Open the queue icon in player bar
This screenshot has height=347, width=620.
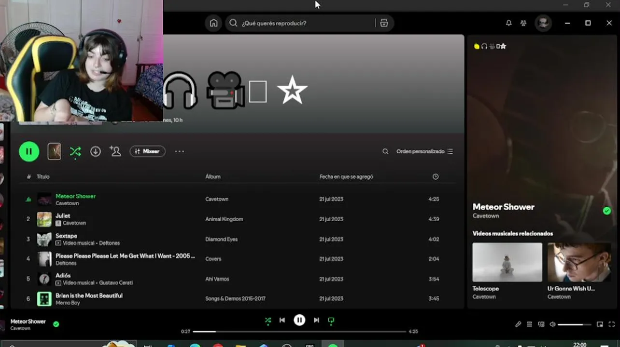(x=529, y=324)
